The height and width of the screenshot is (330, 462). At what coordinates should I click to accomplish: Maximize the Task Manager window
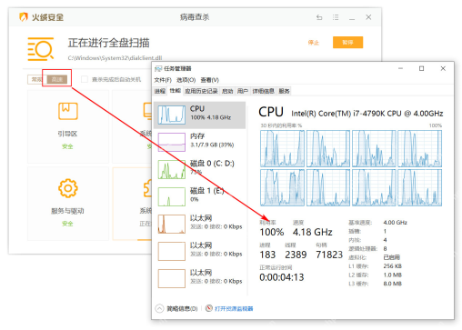point(421,69)
